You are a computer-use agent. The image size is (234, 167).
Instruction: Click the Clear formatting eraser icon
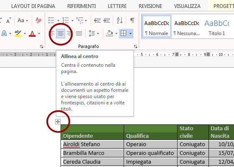pos(39,20)
